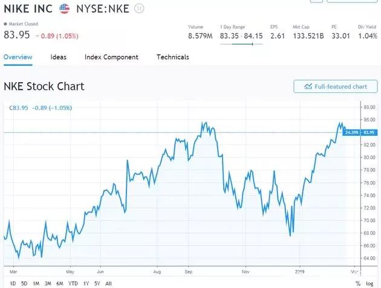Open the Overview tab
Viewport: 381px width, 288px height.
(x=18, y=57)
